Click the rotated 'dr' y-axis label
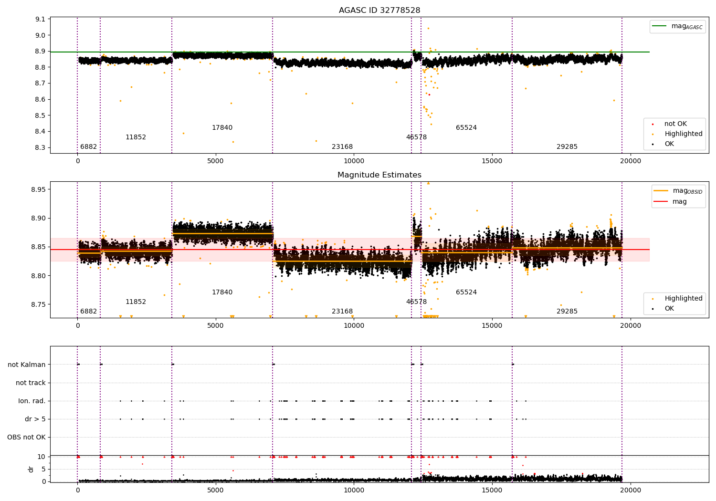The height and width of the screenshot is (501, 716). [31, 469]
